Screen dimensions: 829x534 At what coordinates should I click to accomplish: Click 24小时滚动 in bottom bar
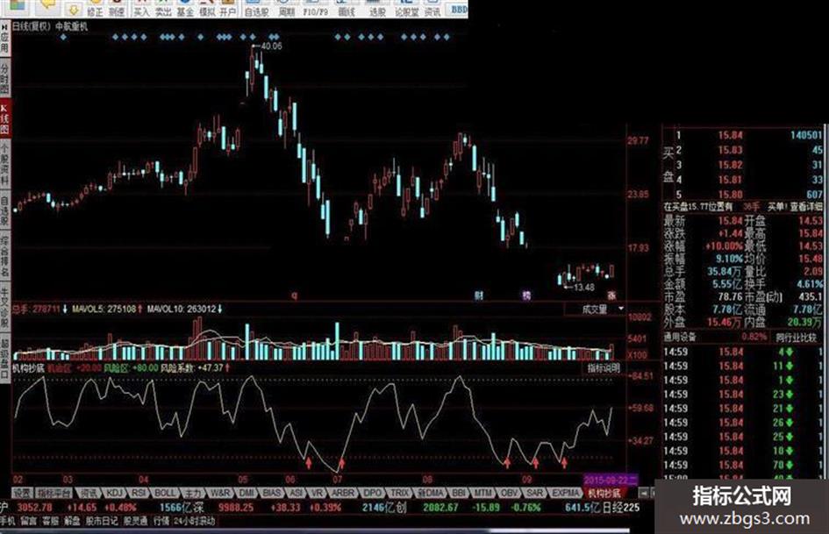tap(194, 521)
